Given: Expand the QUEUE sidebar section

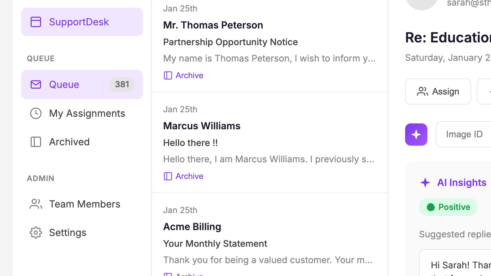Looking at the screenshot, I should click(41, 58).
